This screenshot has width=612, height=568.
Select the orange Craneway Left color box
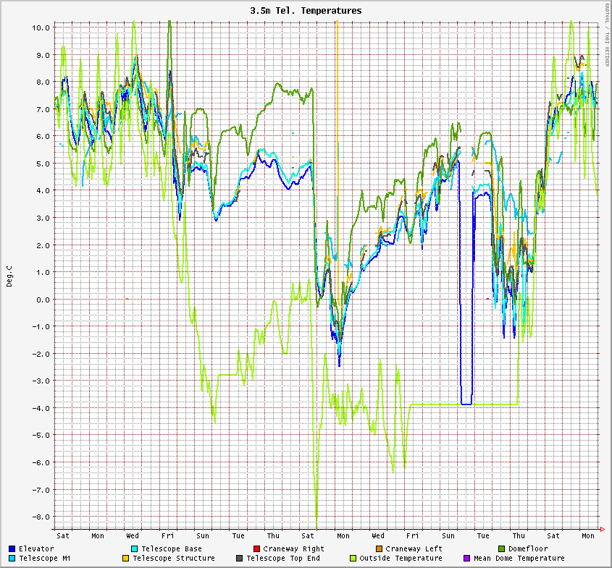(x=379, y=549)
